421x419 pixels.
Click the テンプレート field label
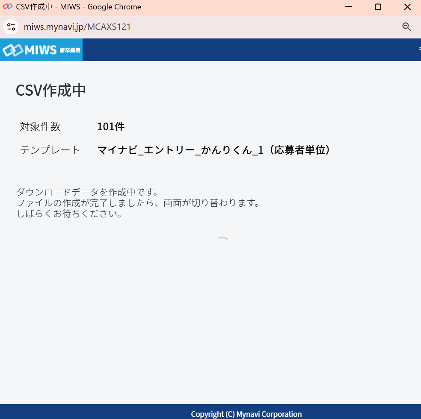click(50, 150)
